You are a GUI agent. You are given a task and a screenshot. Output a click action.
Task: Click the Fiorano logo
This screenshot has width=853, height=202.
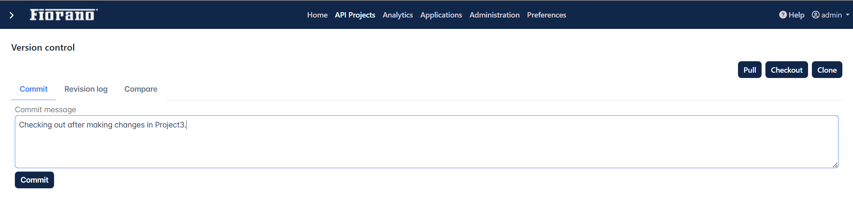[x=64, y=14]
